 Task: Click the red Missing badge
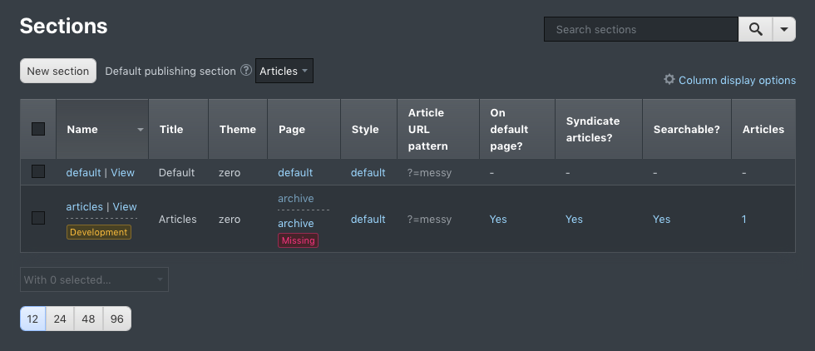[x=299, y=240]
